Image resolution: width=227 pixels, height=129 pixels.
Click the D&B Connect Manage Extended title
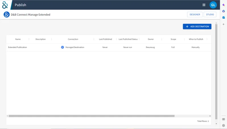pos(30,14)
